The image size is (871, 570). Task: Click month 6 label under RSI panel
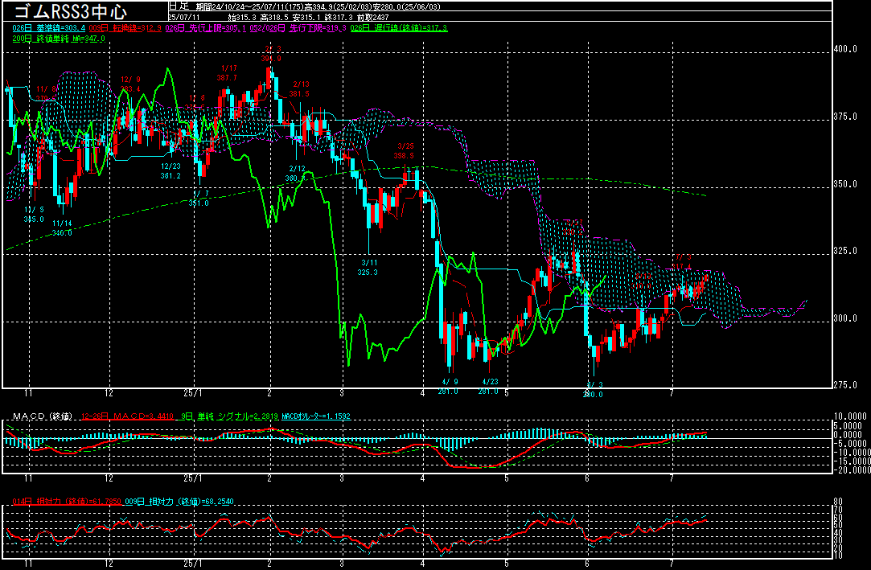588,564
